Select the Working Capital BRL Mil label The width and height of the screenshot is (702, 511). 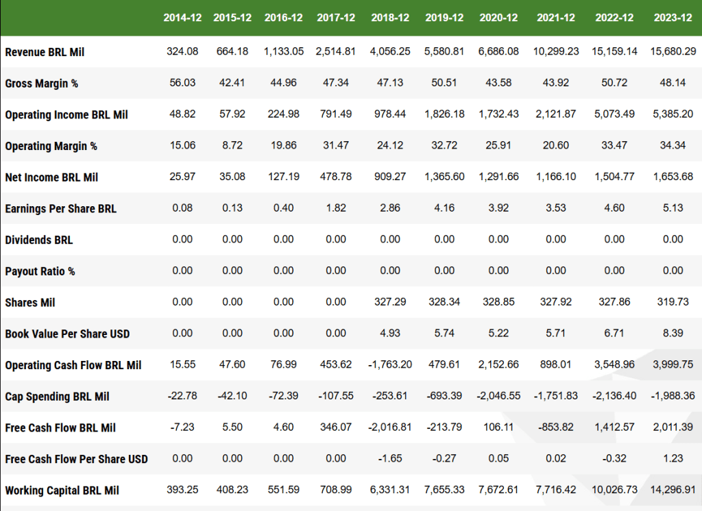62,490
